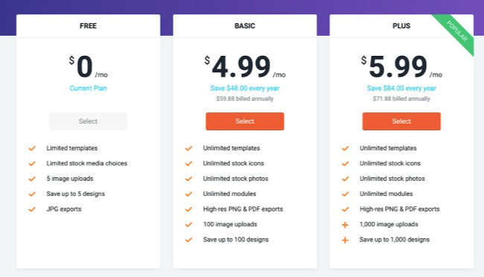Click the orange Select button under PLUS plan
Screen dimensions: 484x277
point(401,121)
